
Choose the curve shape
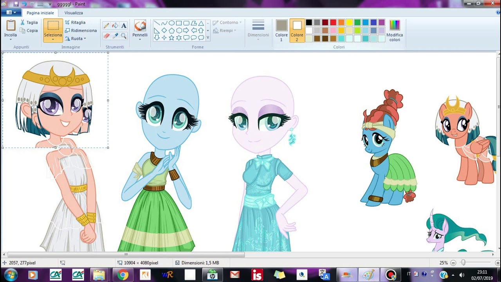pos(164,23)
